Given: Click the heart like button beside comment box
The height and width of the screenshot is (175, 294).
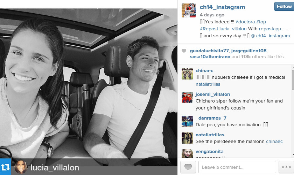Looking at the screenshot, I should point(188,167).
